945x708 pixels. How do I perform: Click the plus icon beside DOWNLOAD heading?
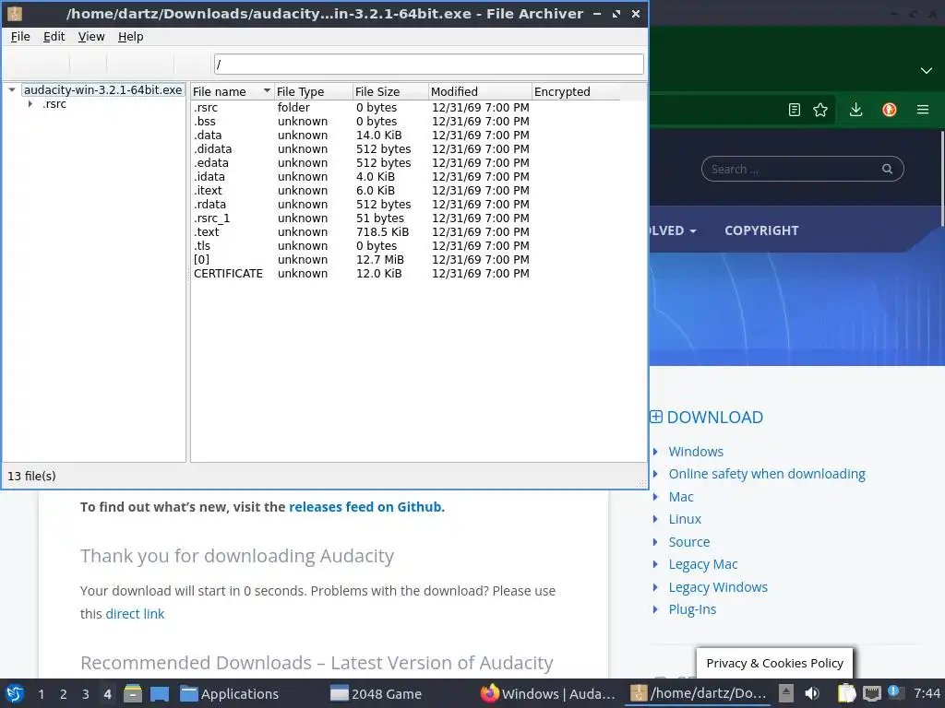tap(656, 417)
